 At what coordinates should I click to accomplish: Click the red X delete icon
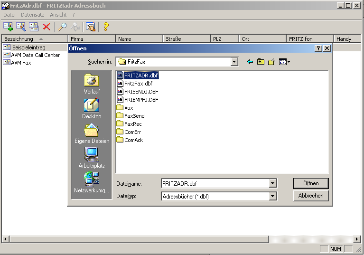click(47, 27)
